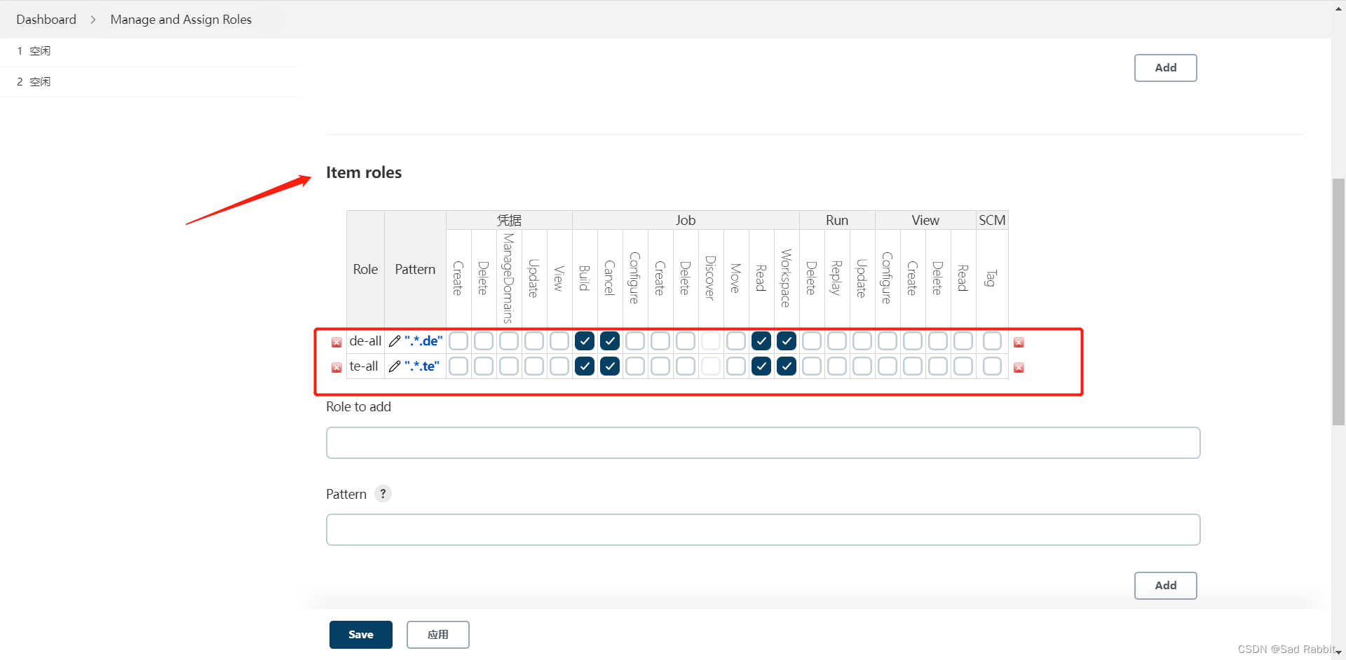1346x660 pixels.
Task: Focus the Pattern input field
Action: click(x=763, y=530)
